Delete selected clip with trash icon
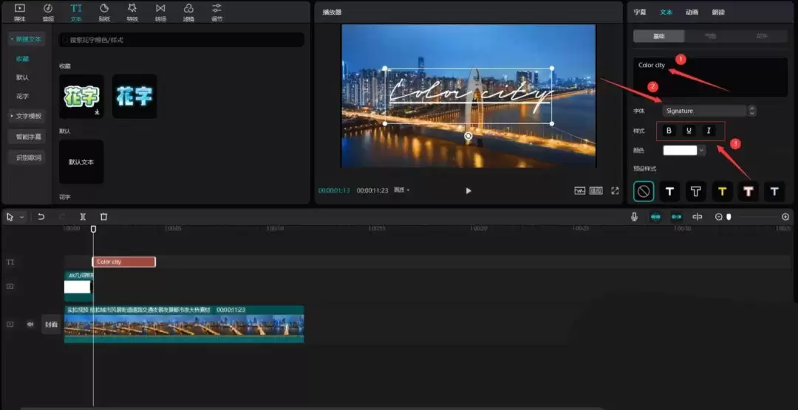The height and width of the screenshot is (410, 798). [103, 217]
